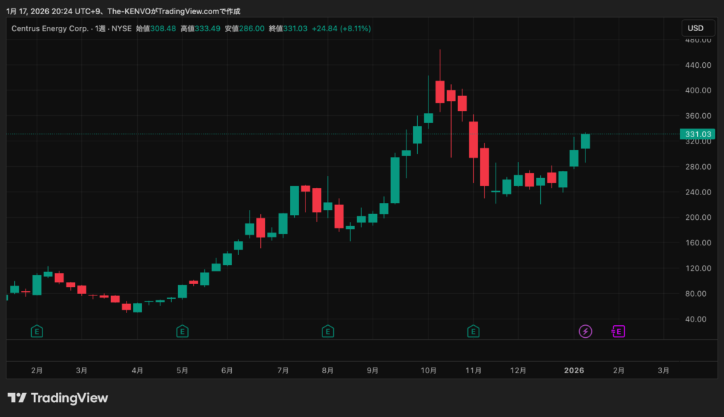Click the Centrus Energy Corp. symbol title
Image resolution: width=724 pixels, height=417 pixels.
(49, 28)
